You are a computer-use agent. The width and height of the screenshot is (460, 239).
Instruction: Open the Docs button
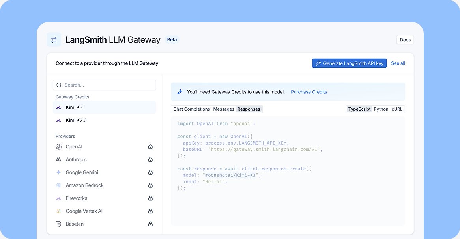(x=405, y=40)
